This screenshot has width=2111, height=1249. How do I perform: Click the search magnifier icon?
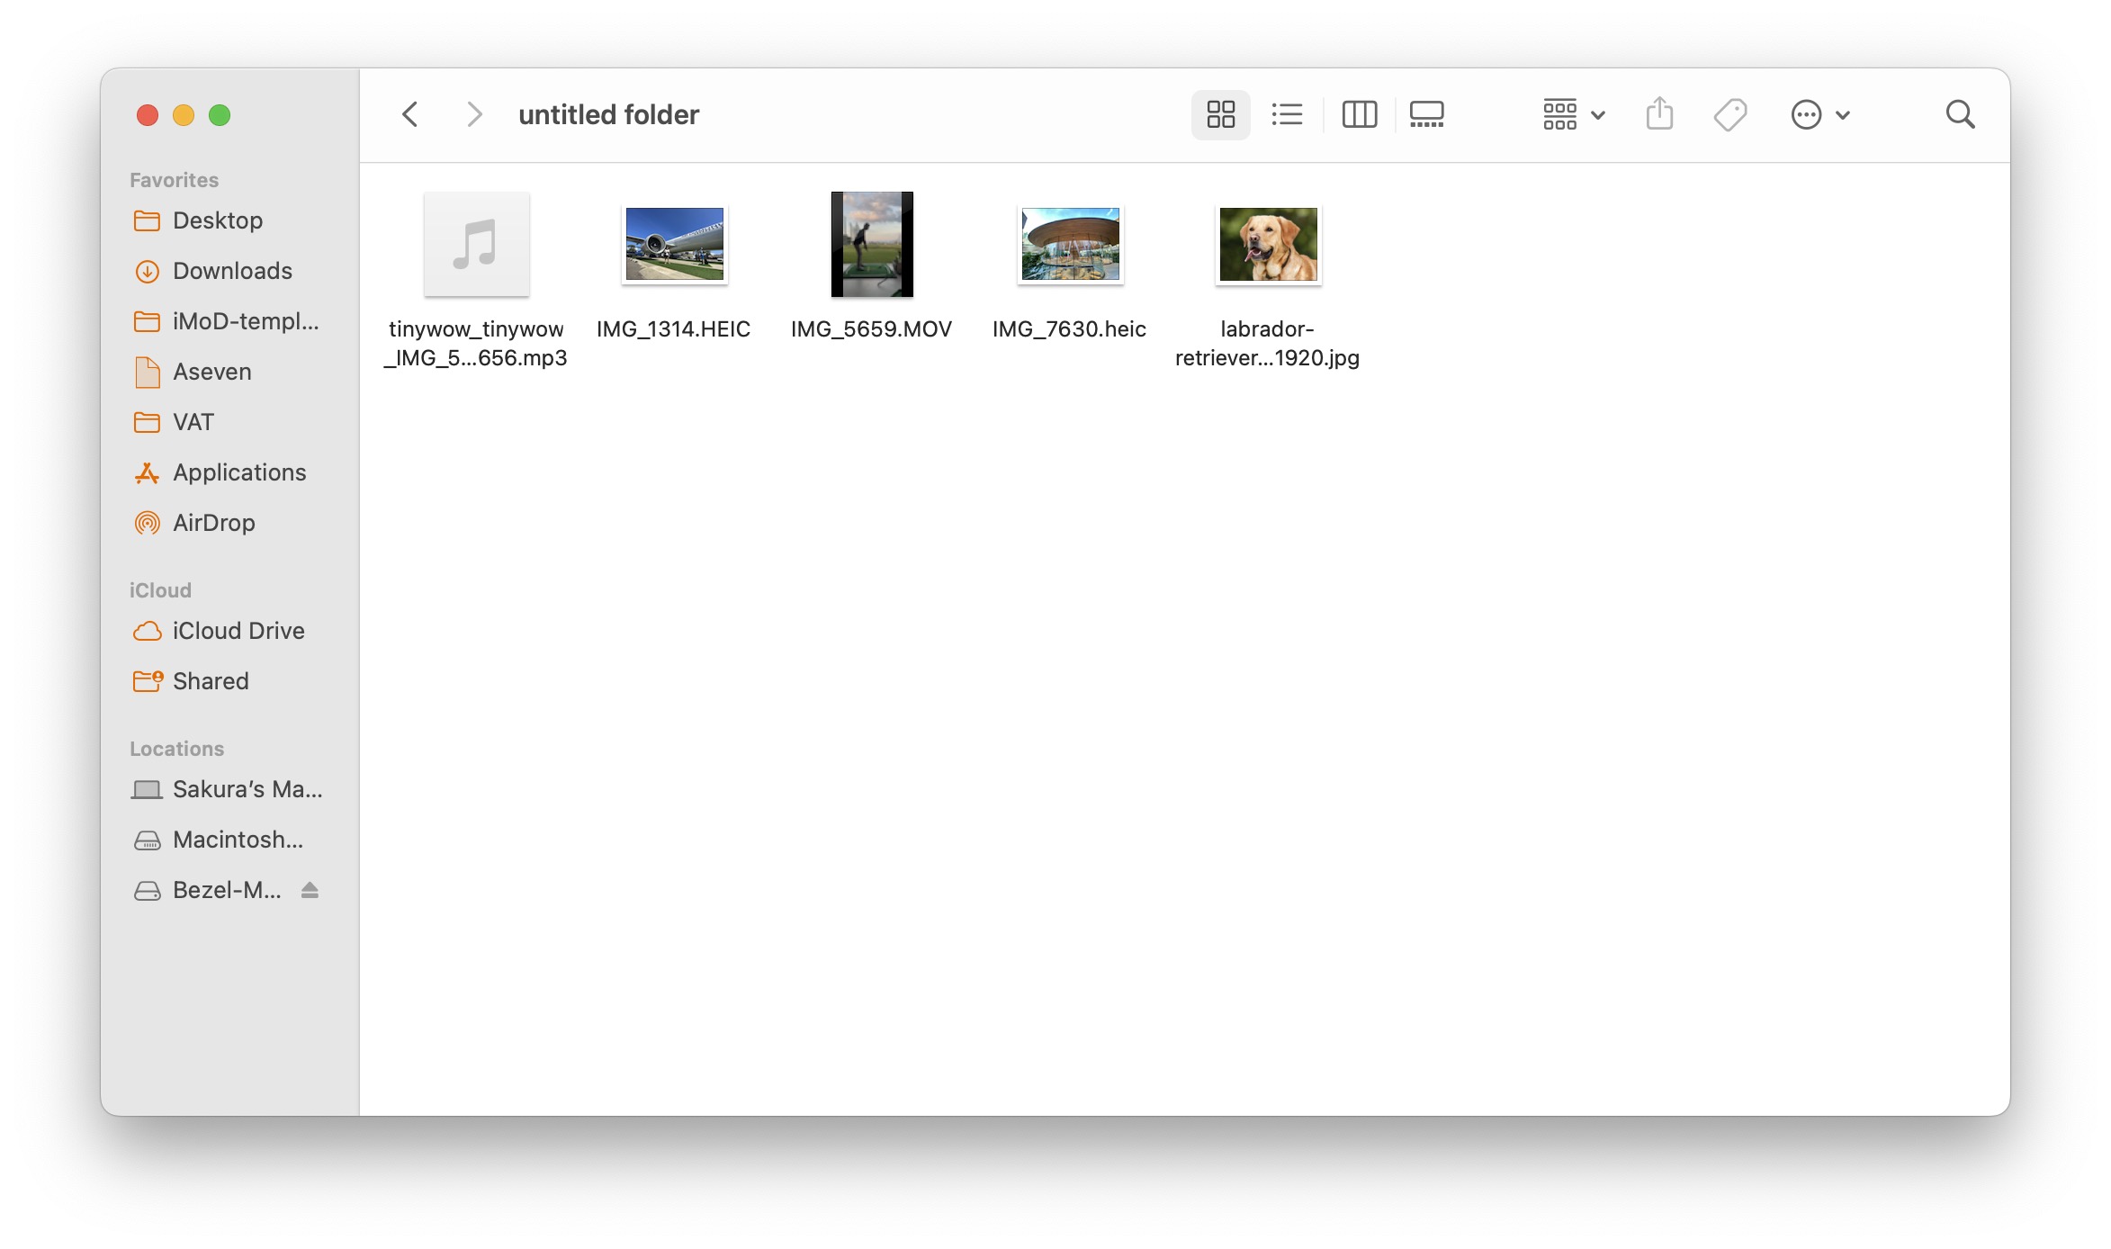pyautogui.click(x=1960, y=114)
